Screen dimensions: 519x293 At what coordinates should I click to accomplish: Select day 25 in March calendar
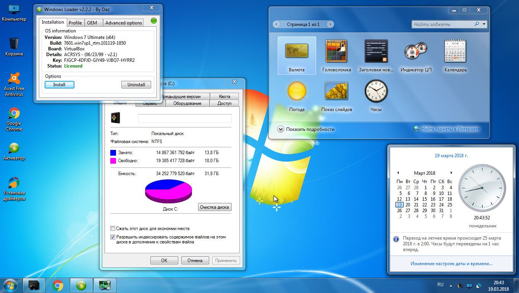pyautogui.click(x=450, y=205)
